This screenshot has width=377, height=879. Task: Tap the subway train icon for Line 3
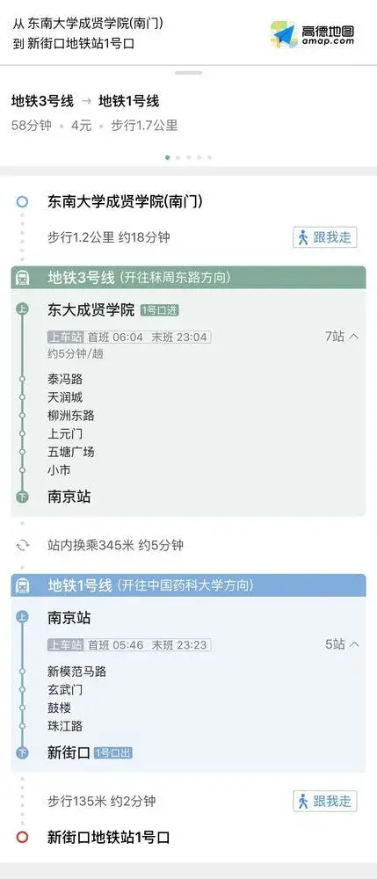point(24,278)
